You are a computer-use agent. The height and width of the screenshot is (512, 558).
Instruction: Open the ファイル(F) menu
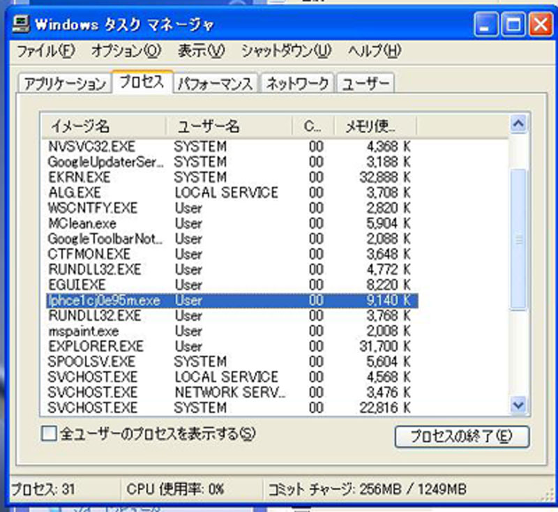tap(45, 50)
